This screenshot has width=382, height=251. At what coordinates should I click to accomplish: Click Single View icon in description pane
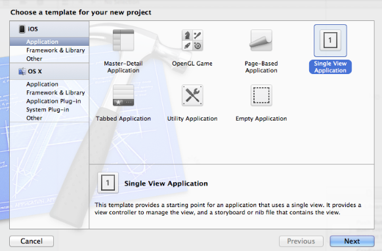(x=108, y=183)
